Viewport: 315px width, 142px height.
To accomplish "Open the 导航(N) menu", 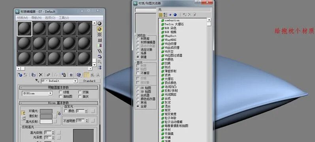I will 36,18.
